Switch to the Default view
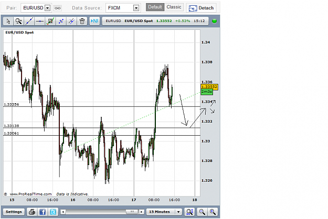The image size is (328, 219). (x=155, y=7)
